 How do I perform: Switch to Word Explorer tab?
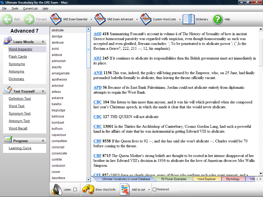pyautogui.click(x=206, y=179)
